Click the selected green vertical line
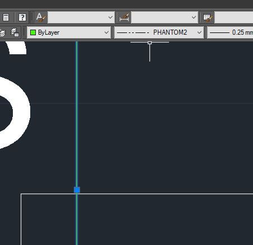The width and height of the screenshot is (253, 245). click(x=77, y=116)
